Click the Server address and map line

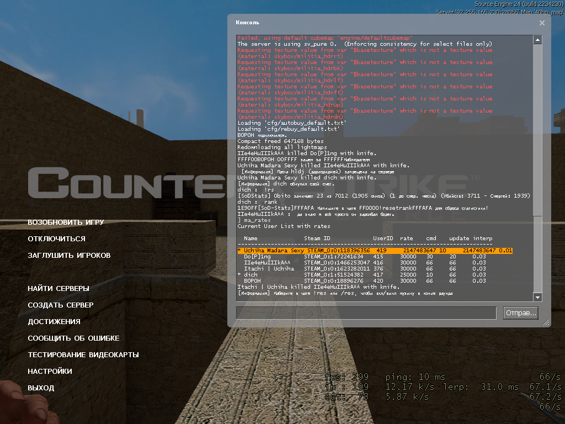pyautogui.click(x=500, y=12)
